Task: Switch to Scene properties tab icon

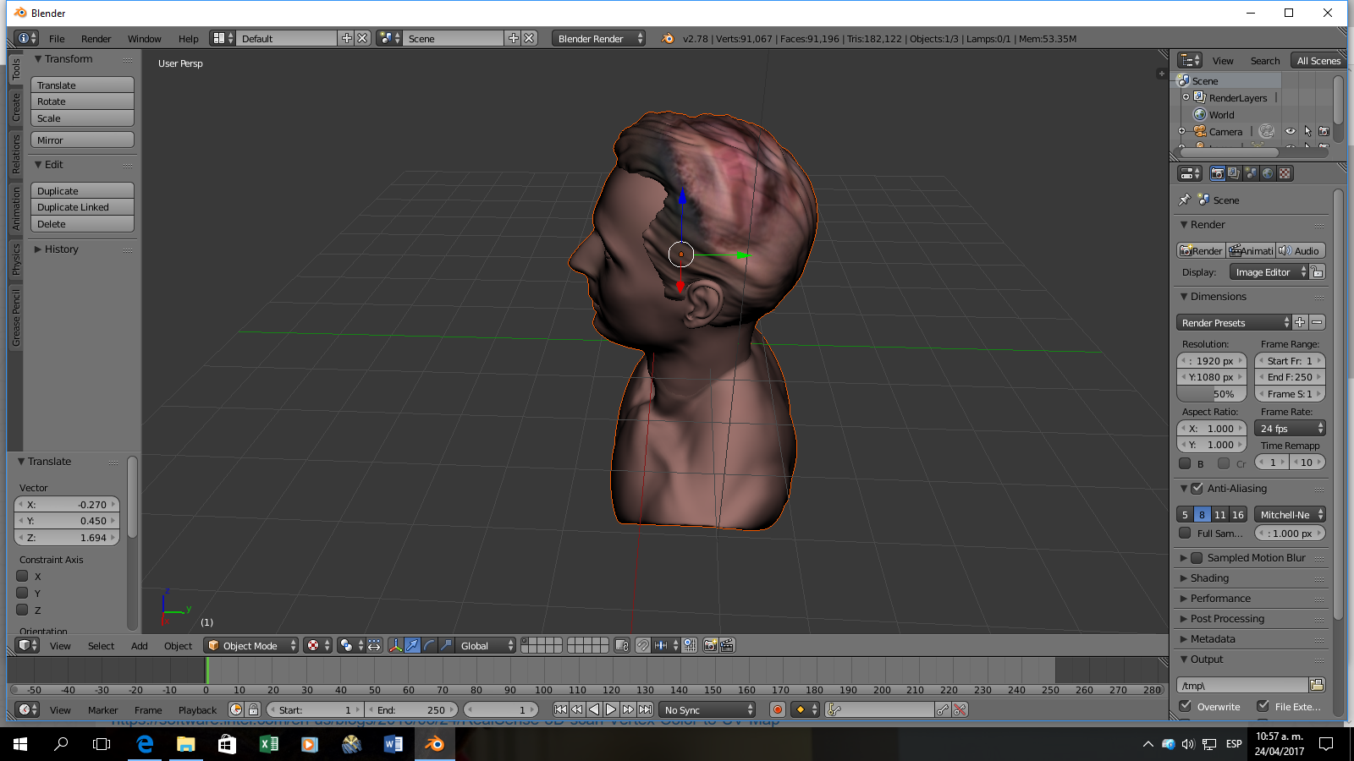Action: click(x=1251, y=173)
